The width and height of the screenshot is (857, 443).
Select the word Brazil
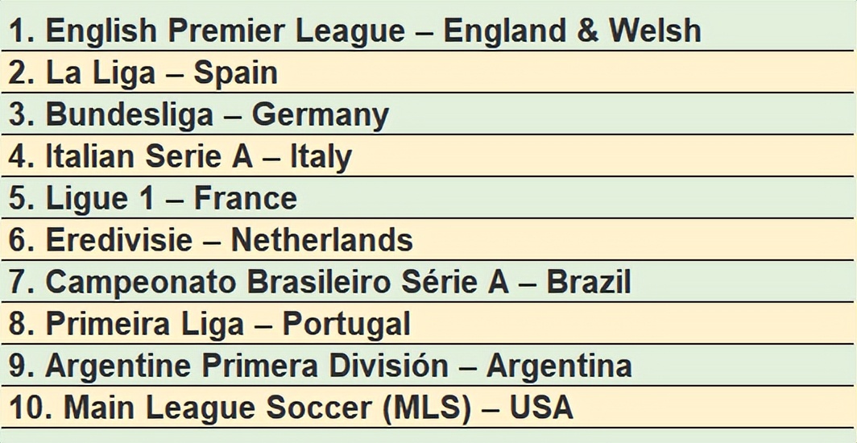(589, 283)
